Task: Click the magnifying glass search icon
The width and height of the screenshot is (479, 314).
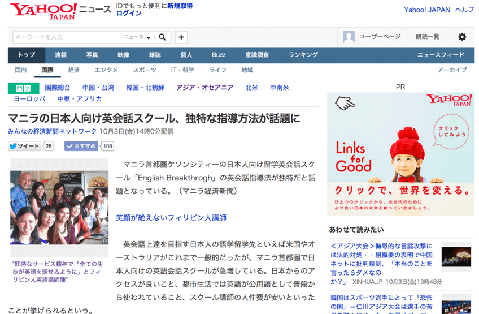Action: coord(162,37)
